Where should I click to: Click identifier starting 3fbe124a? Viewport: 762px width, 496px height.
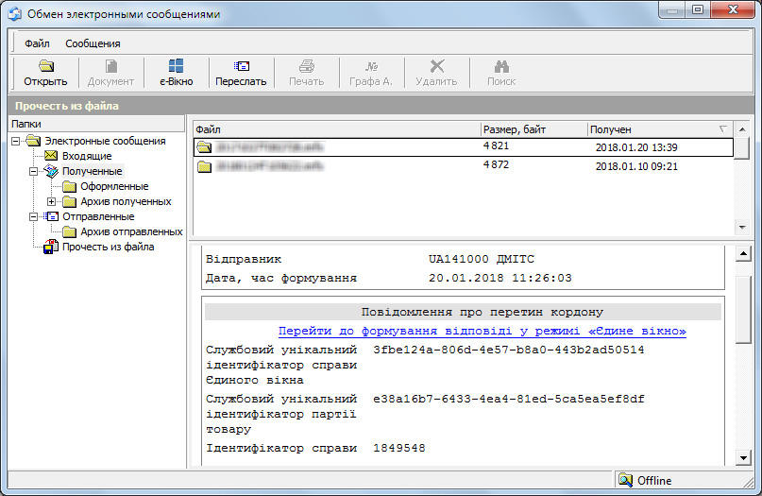(x=508, y=350)
